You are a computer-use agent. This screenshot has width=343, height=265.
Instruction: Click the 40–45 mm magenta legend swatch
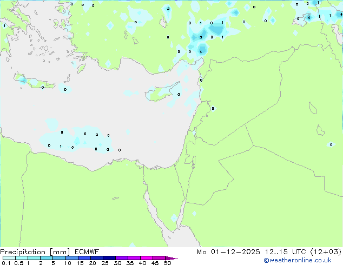(147, 258)
